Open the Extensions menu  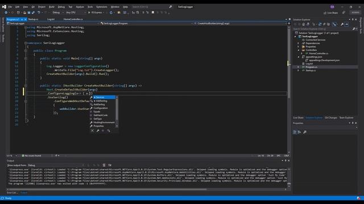coord(102,7)
